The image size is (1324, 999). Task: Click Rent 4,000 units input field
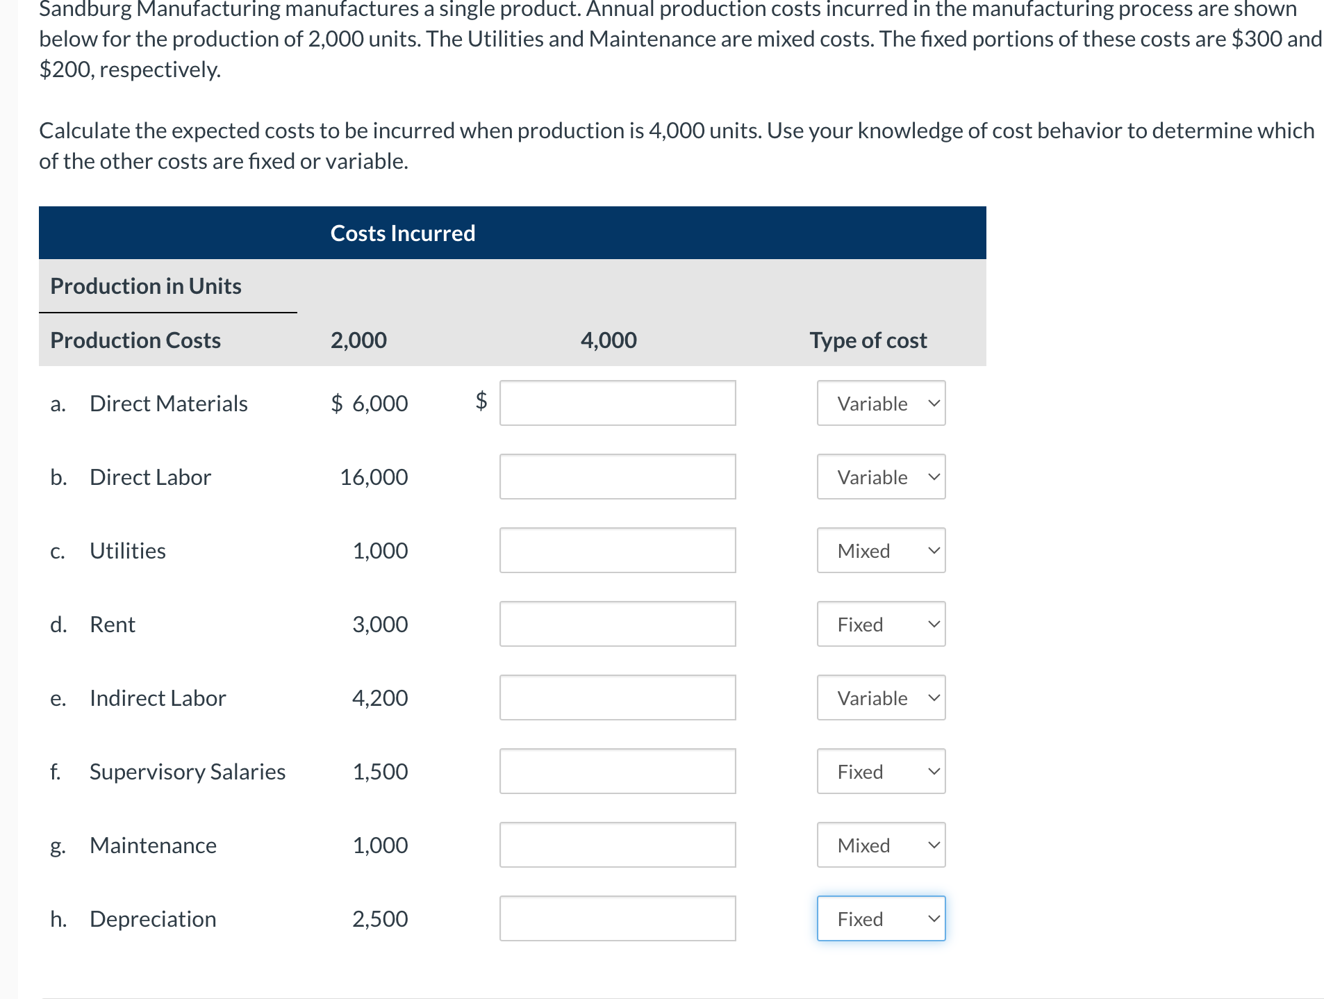click(x=618, y=624)
